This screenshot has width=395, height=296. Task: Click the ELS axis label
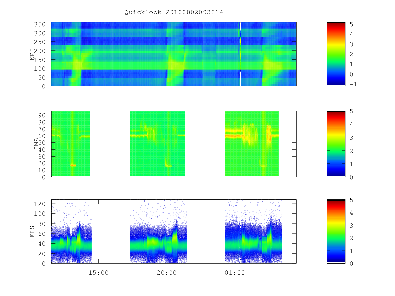pos(32,231)
